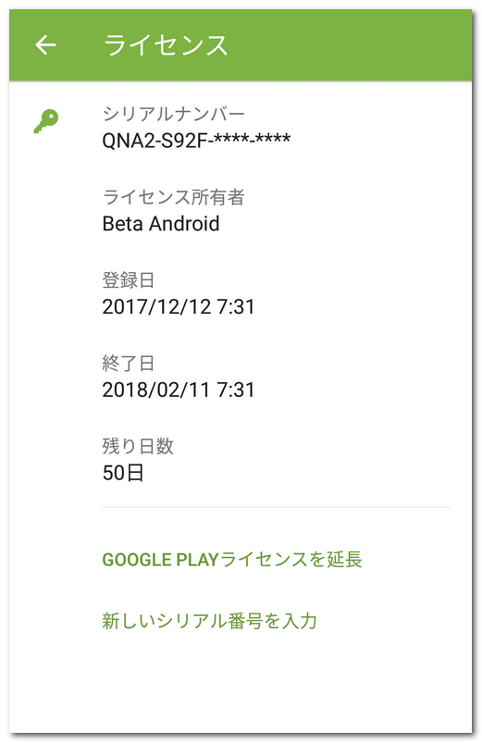482x743 pixels.
Task: Click registration date 2017/12/12 7:31
Action: (179, 306)
